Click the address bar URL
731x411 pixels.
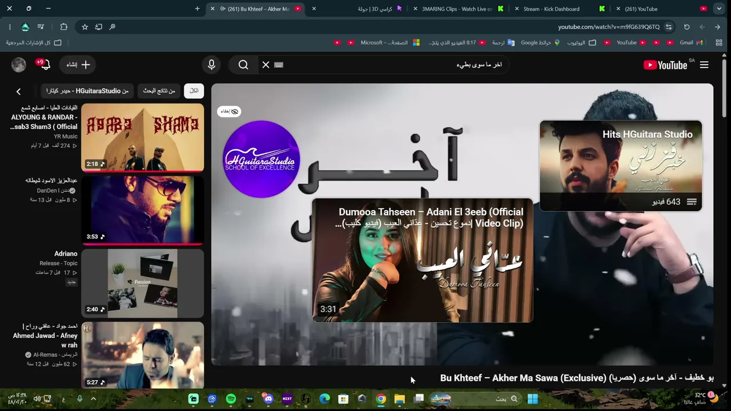[x=609, y=27]
